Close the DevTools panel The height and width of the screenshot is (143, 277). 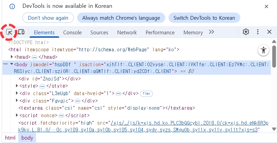point(269,32)
